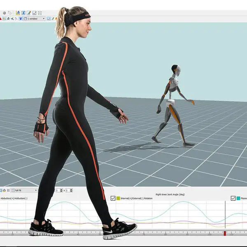Click the blue down-arrow funnel icon

[x=21, y=19]
